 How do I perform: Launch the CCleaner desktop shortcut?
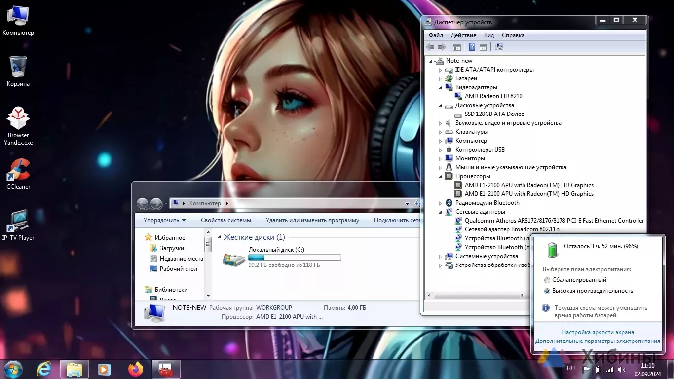coord(18,174)
